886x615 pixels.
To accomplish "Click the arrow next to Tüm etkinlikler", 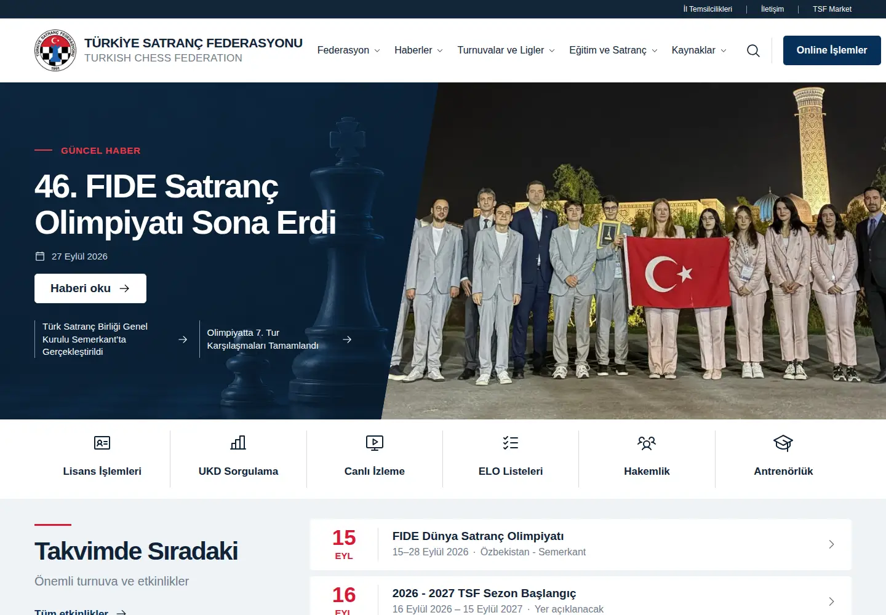I will 121,613.
